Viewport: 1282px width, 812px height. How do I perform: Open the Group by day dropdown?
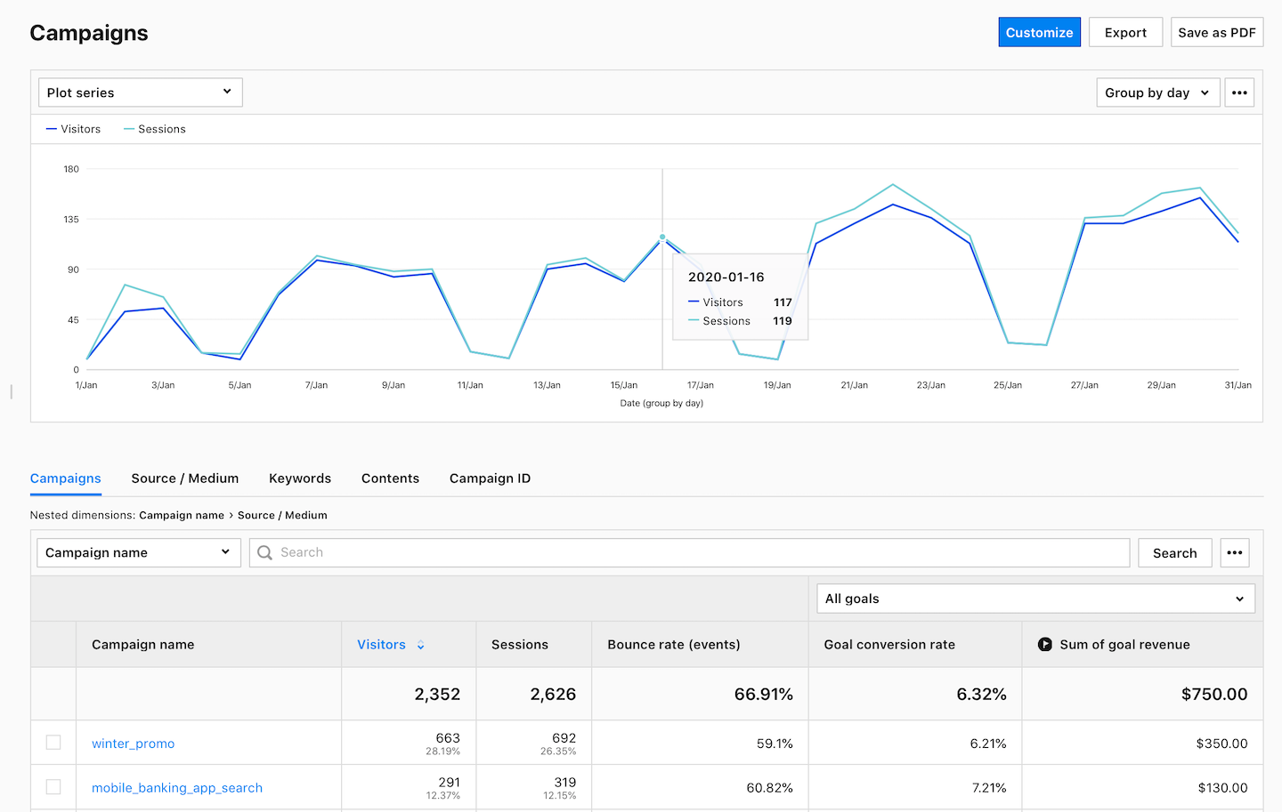click(x=1157, y=92)
